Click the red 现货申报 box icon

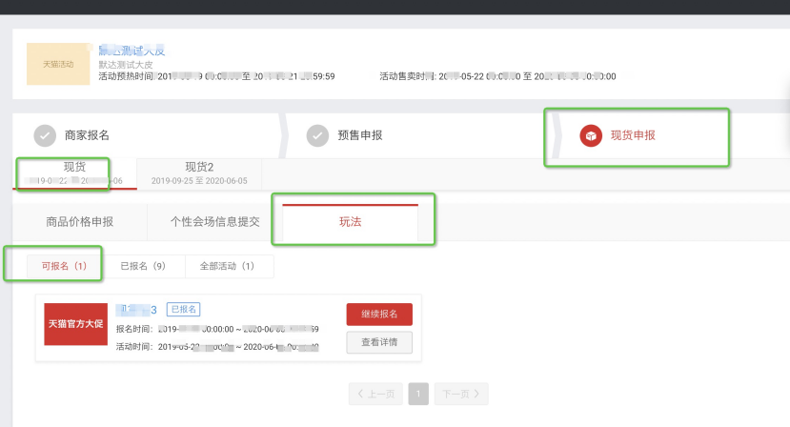pos(591,135)
